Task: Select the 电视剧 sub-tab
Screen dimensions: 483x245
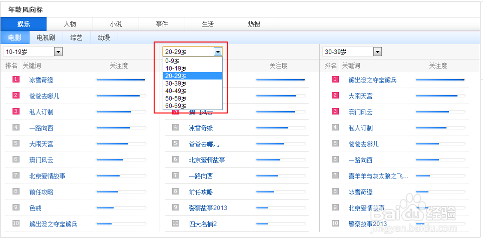Action: [46, 37]
